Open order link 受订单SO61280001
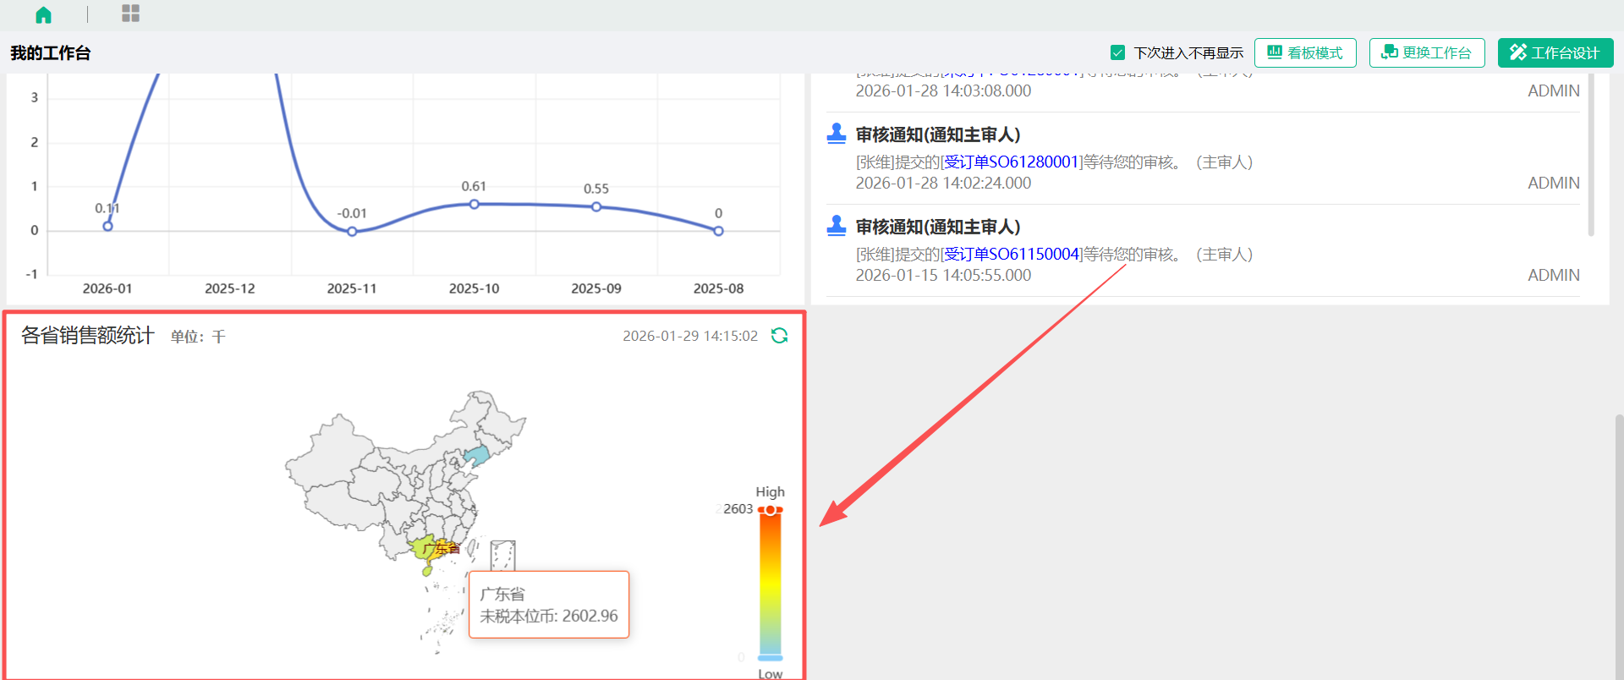The width and height of the screenshot is (1624, 680). [x=1012, y=162]
